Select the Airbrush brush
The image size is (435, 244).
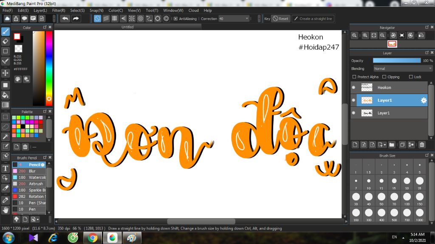click(x=29, y=184)
